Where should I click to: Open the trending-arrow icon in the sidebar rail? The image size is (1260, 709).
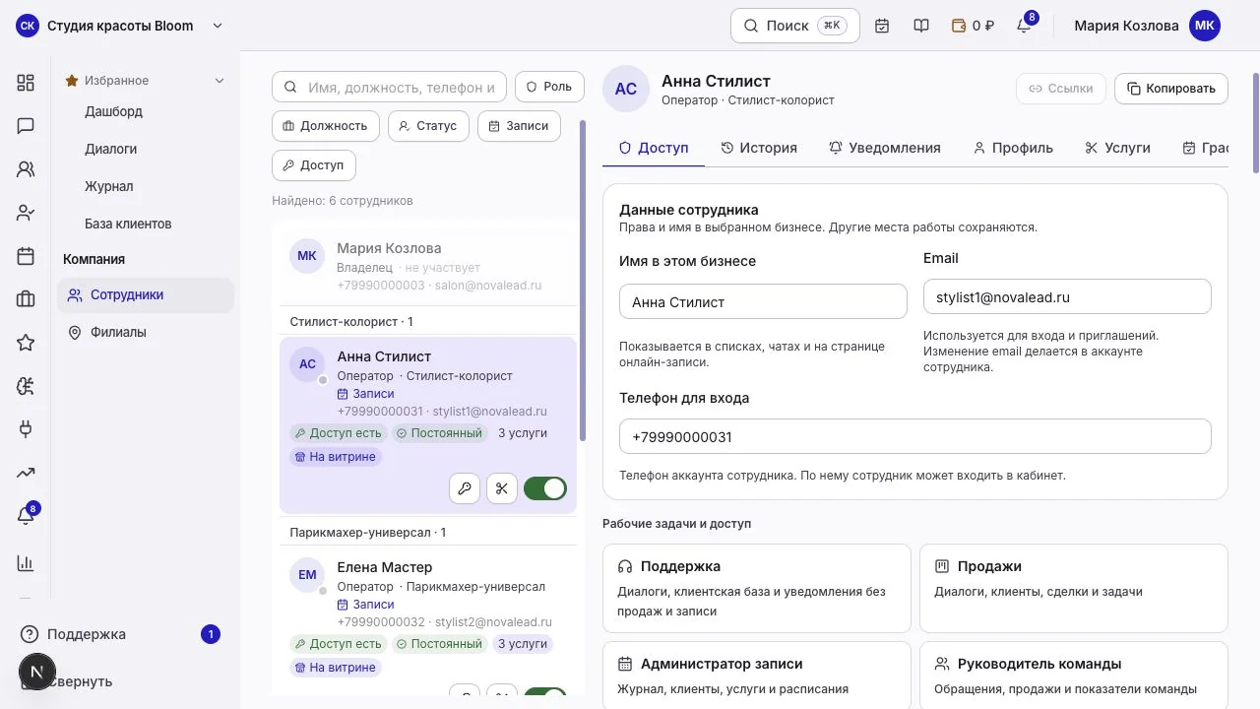point(26,473)
